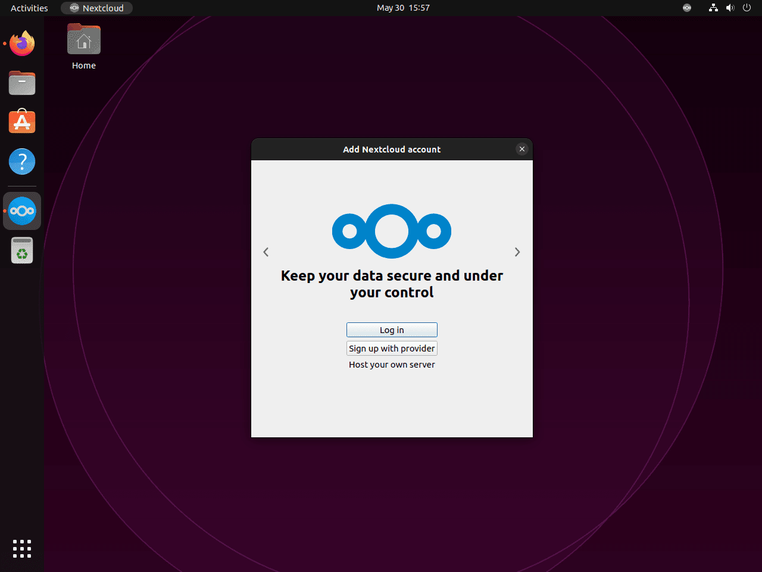Open the Nextcloud dock icon
This screenshot has height=572, width=762.
(22, 210)
